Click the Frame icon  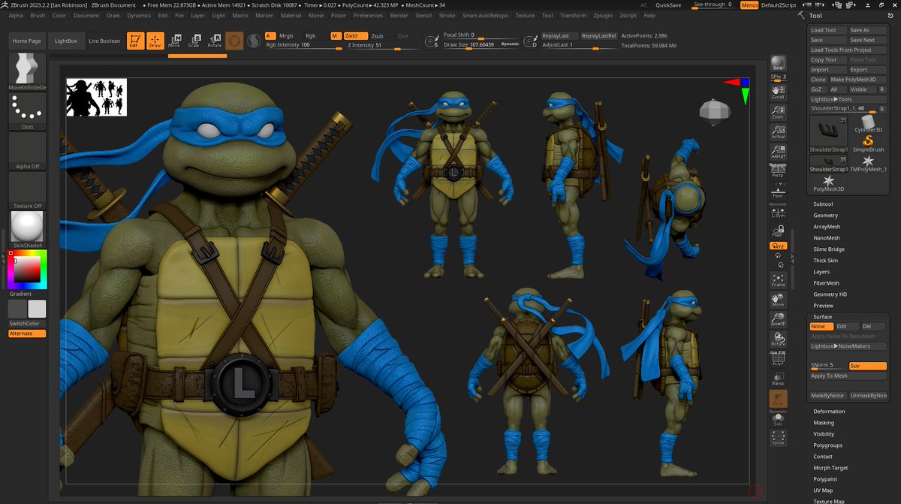[x=778, y=279]
